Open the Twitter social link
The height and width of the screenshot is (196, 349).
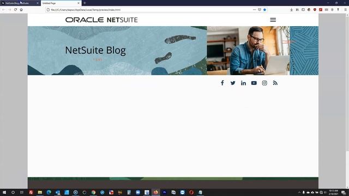[233, 83]
